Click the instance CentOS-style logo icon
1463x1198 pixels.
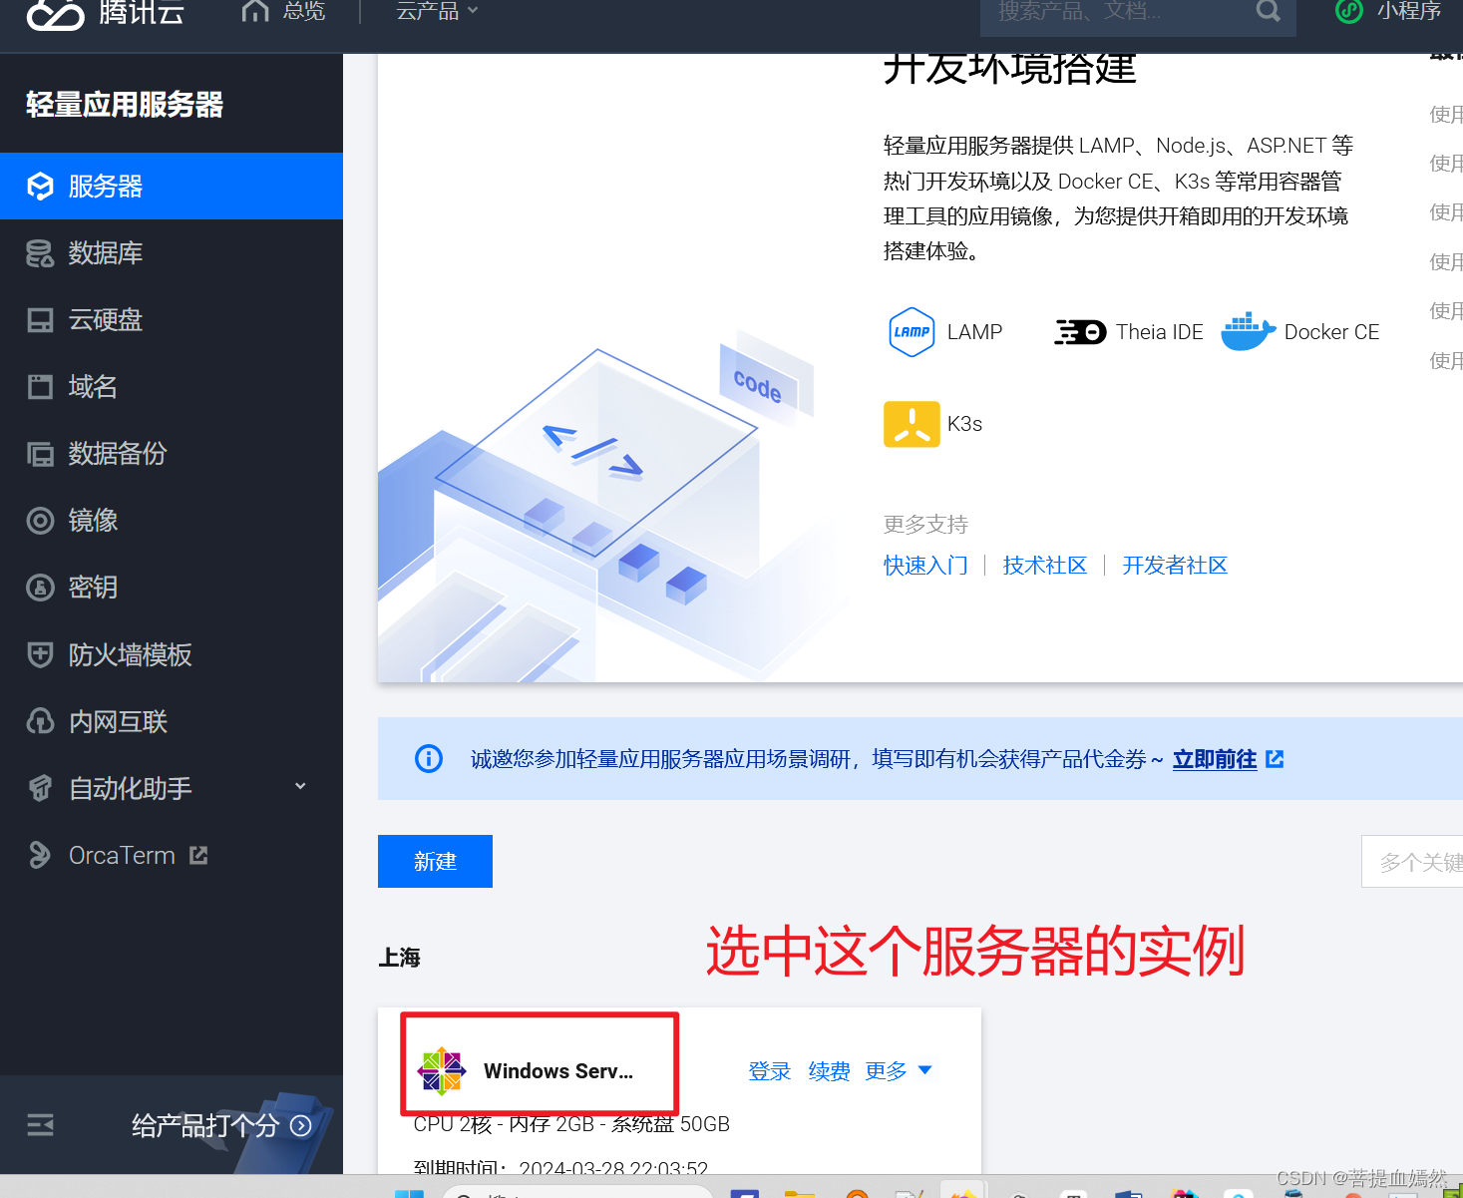point(442,1071)
